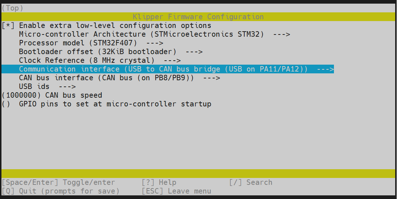The height and width of the screenshot is (199, 397).
Task: Click the arrow after Bootloader offset
Action: (194, 52)
